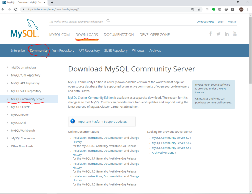
Task: Open Archived versions link
Action: tap(164, 153)
